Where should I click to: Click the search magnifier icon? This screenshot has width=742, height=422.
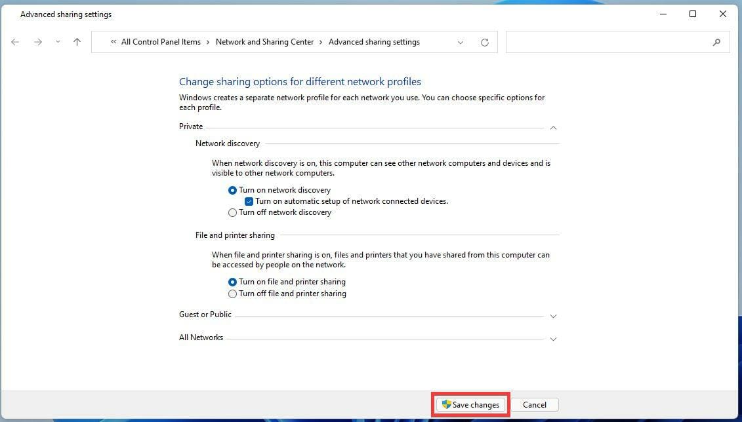(717, 42)
